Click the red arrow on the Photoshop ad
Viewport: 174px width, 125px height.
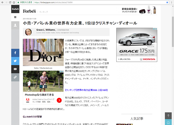59,100
